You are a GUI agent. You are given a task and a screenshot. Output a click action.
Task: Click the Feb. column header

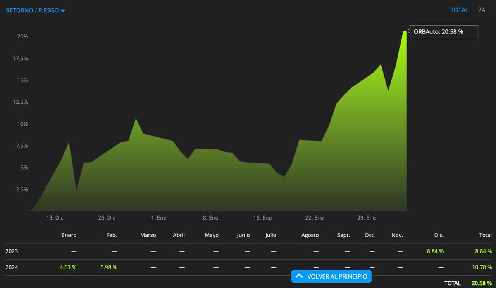coord(112,235)
